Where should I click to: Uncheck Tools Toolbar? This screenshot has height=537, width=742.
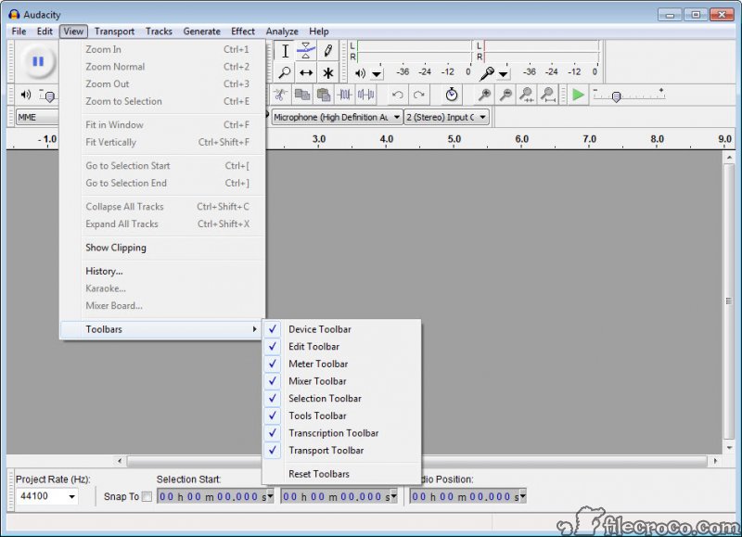pyautogui.click(x=340, y=416)
